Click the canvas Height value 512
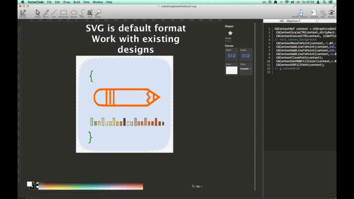Viewport: 354px width, 199px height. point(246,56)
